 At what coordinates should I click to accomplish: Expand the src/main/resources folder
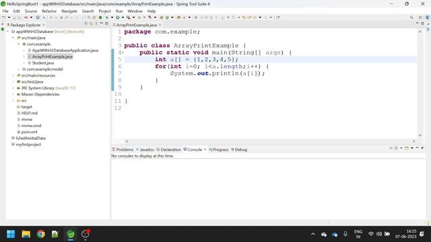click(x=13, y=75)
